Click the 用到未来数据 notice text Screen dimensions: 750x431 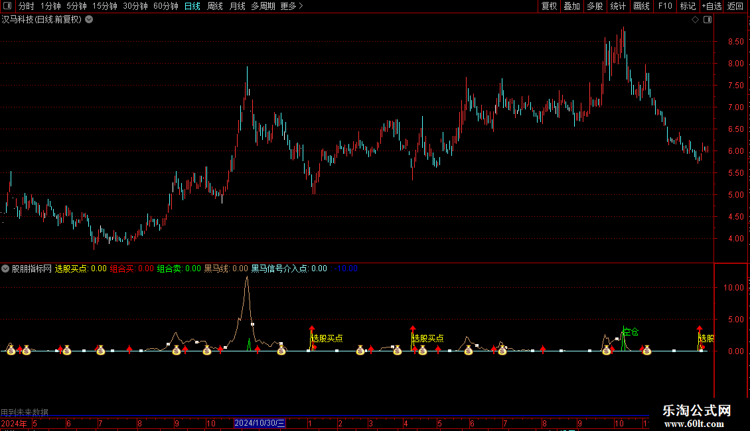(25, 412)
